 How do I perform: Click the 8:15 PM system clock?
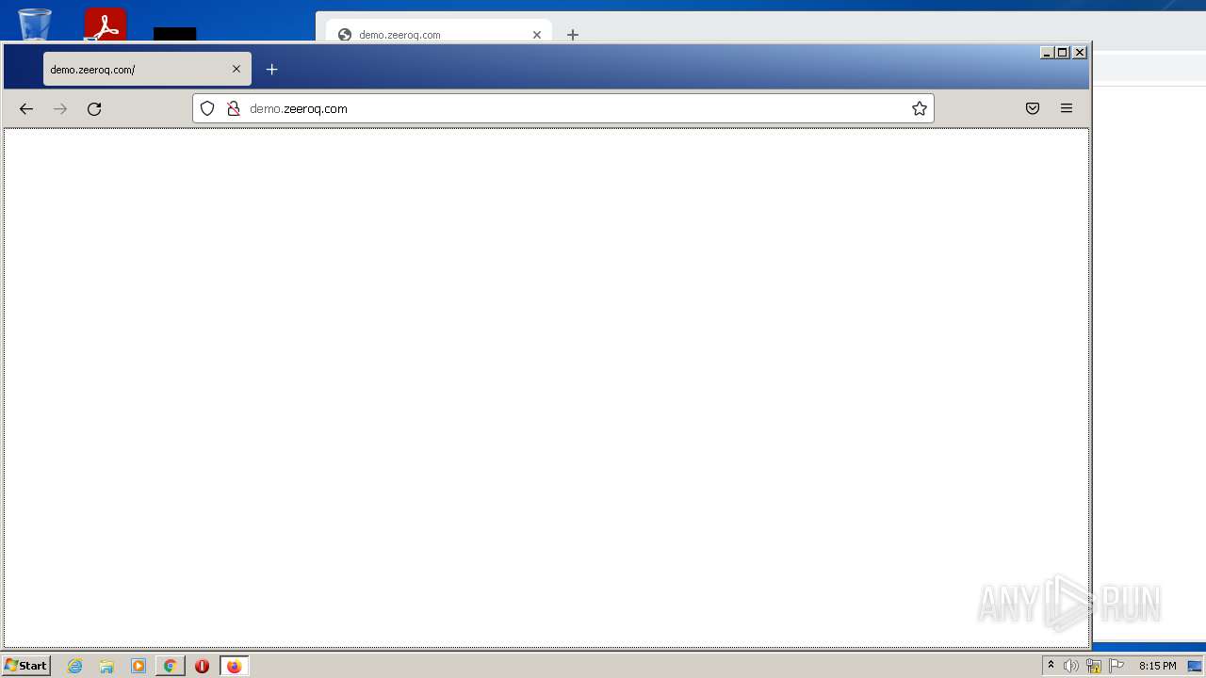click(1157, 666)
